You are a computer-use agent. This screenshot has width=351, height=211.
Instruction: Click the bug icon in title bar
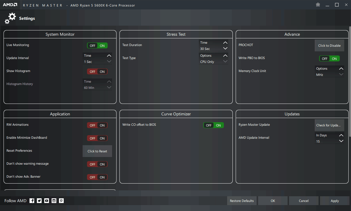pos(318,5)
